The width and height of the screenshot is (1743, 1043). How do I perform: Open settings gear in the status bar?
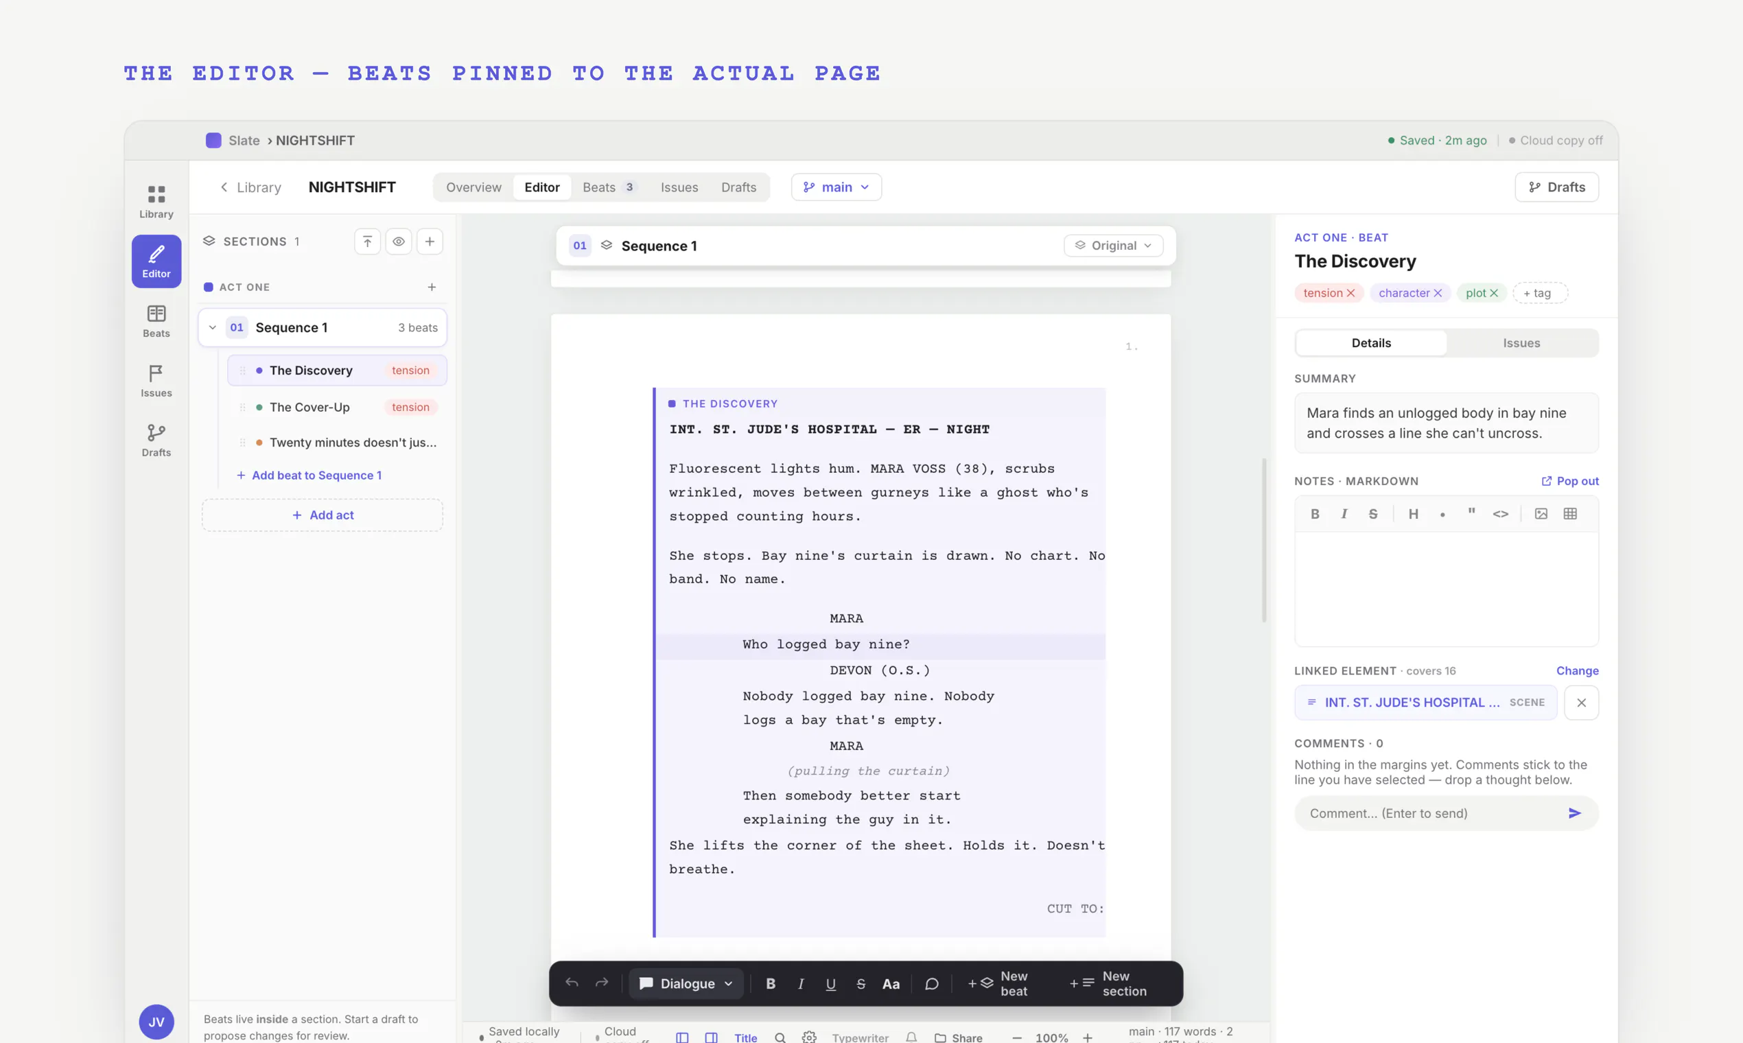pyautogui.click(x=809, y=1038)
